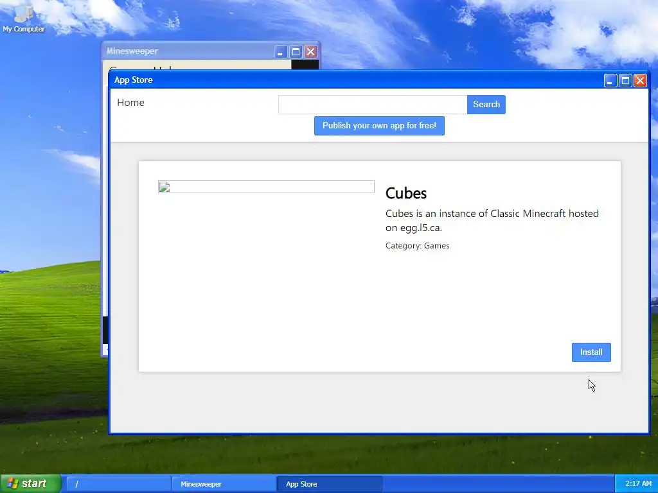Focus the App Store search field

[373, 105]
